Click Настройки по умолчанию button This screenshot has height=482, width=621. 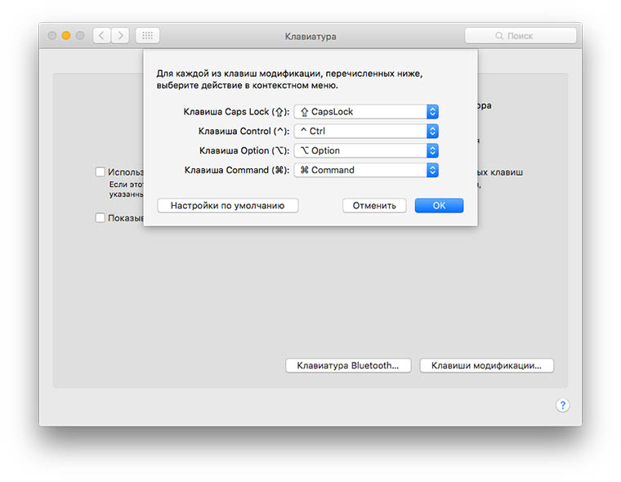[x=228, y=206]
